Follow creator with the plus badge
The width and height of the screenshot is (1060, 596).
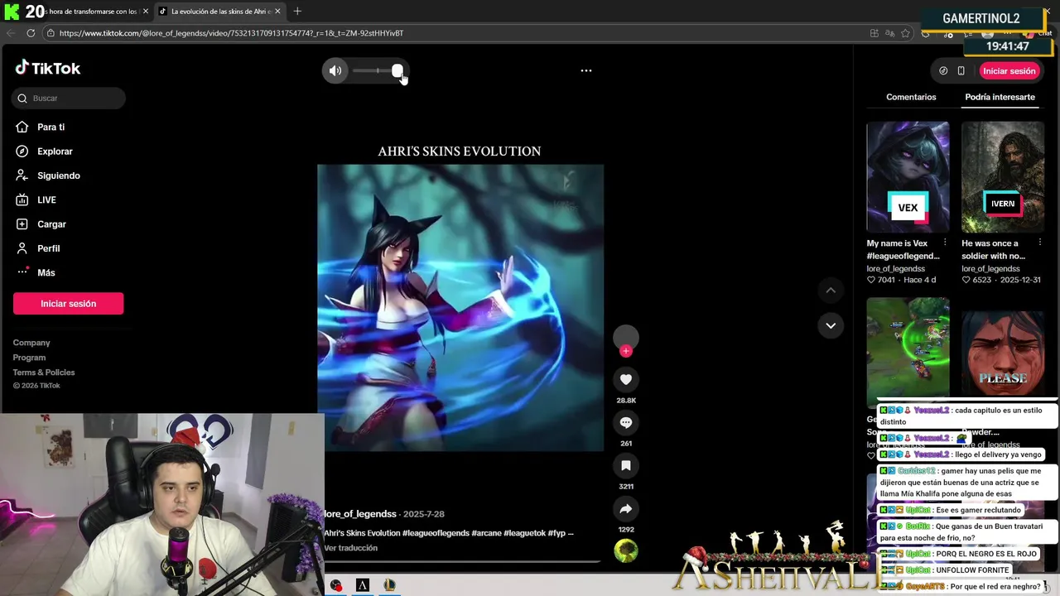626,351
